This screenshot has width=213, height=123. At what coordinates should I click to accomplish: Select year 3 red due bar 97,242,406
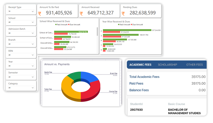[112, 37]
